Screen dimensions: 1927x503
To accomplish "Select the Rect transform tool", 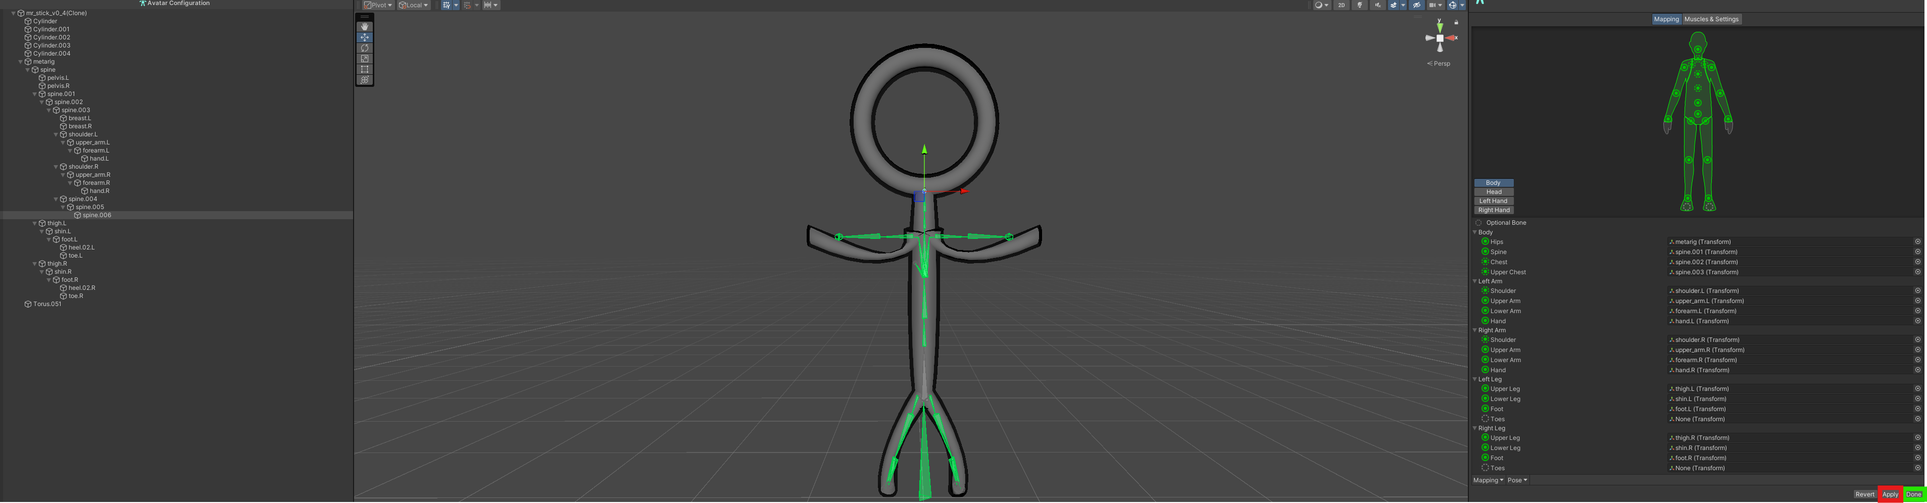I will coord(364,70).
